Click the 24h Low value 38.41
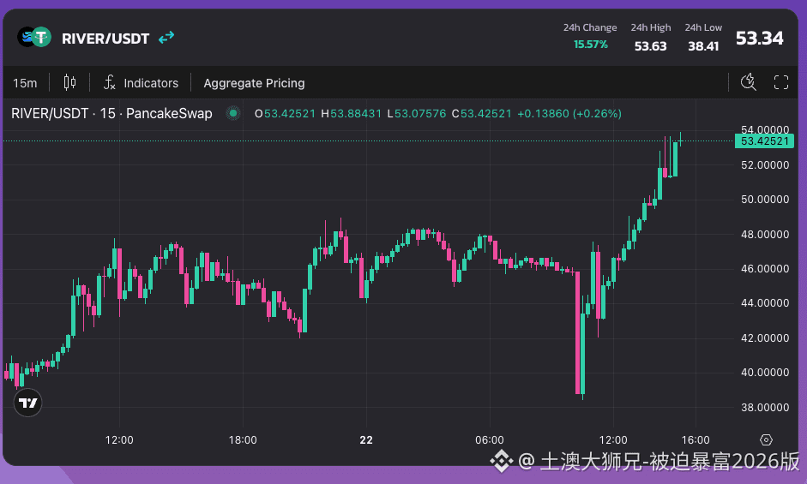Image resolution: width=807 pixels, height=484 pixels. (x=702, y=45)
